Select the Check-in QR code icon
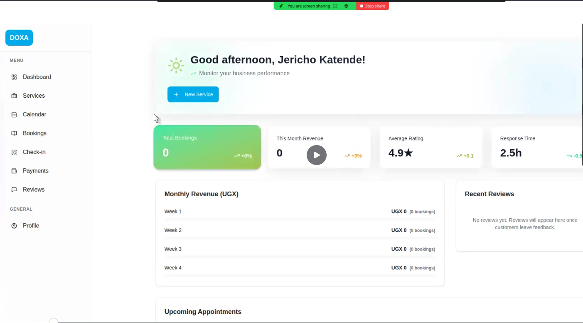Viewport: 583px width, 323px height. pyautogui.click(x=14, y=152)
